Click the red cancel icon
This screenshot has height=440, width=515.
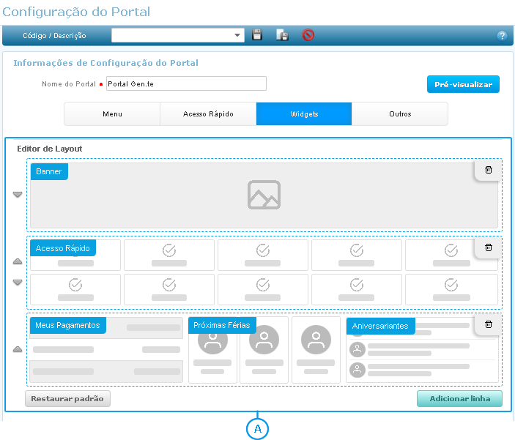click(308, 34)
